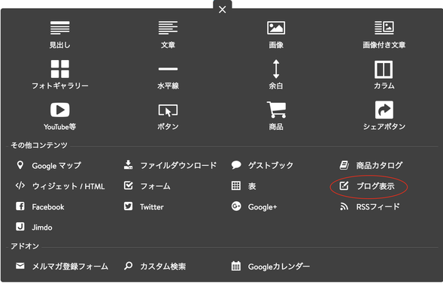Choose メルマガ登録フォーム envelope icon
443x283 pixels.
(20, 266)
